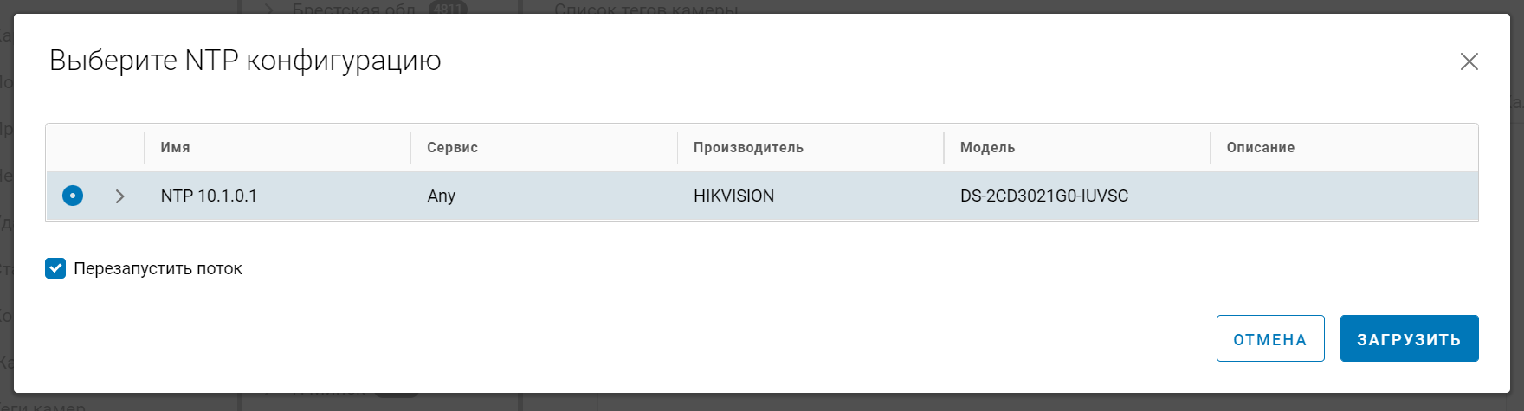Select the NTP 10.1.0.1 radio button
The image size is (1524, 411).
(73, 196)
